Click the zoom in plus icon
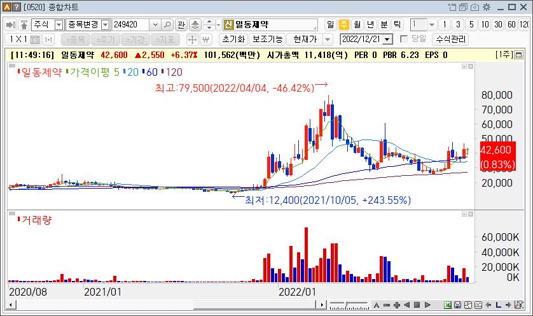Image resolution: width=533 pixels, height=316 pixels. pyautogui.click(x=396, y=305)
